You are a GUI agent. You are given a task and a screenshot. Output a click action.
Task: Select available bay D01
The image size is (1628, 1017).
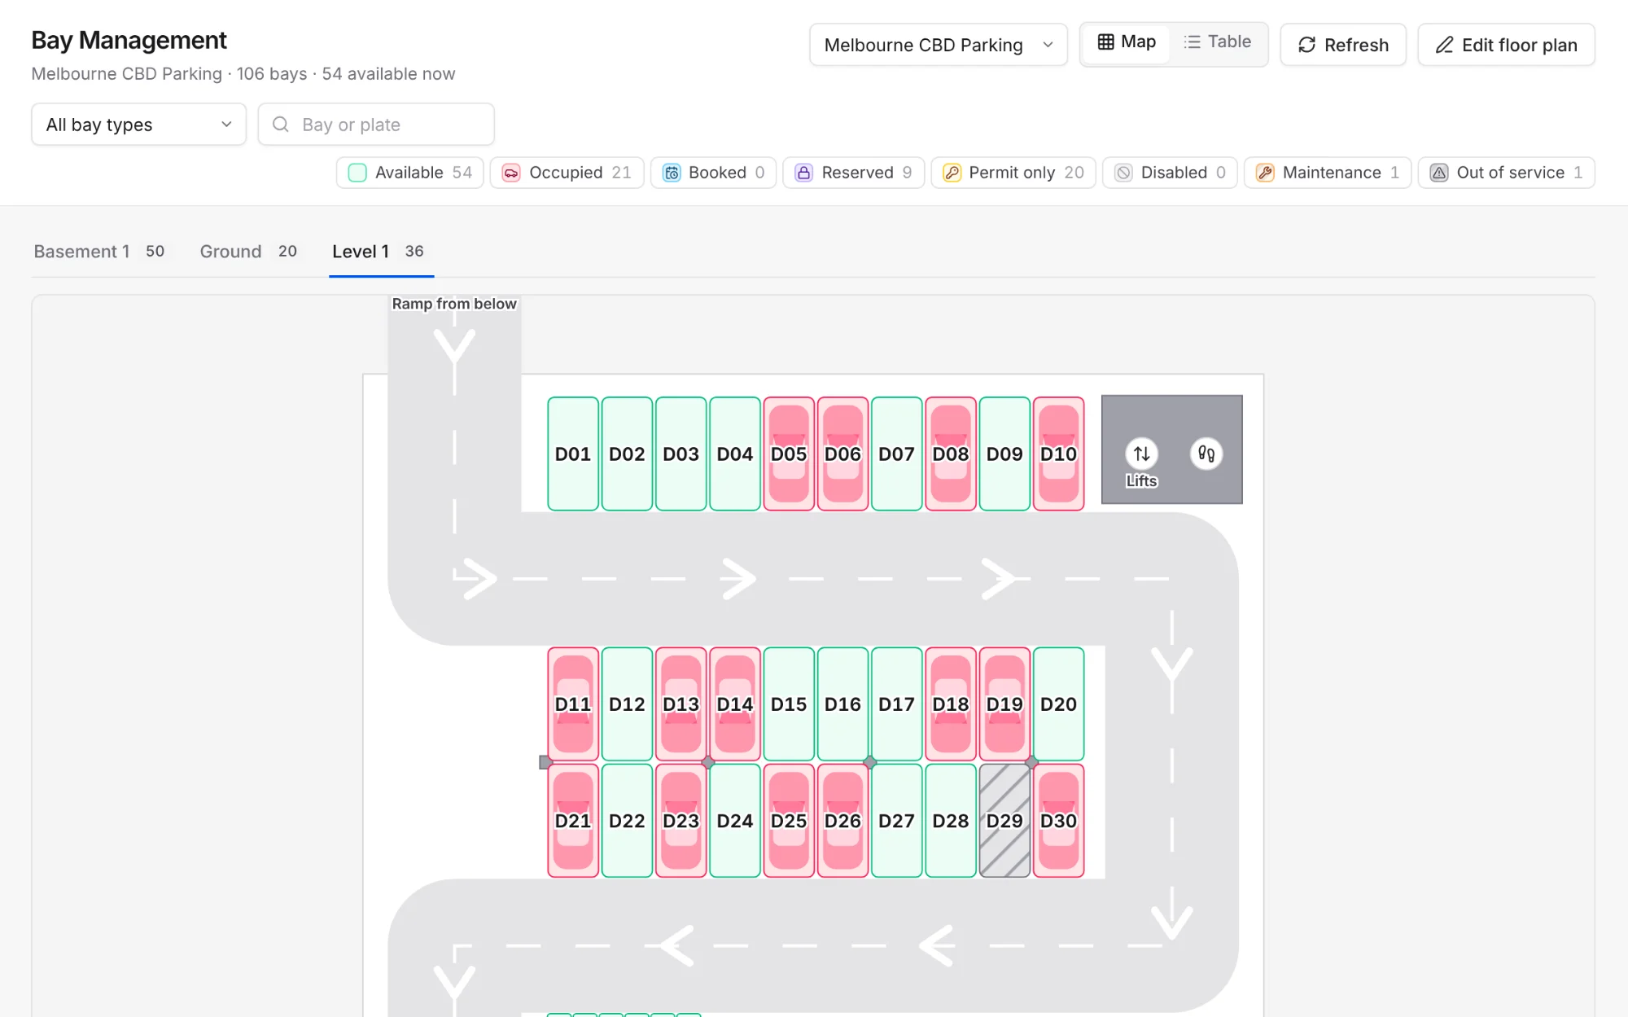coord(573,454)
